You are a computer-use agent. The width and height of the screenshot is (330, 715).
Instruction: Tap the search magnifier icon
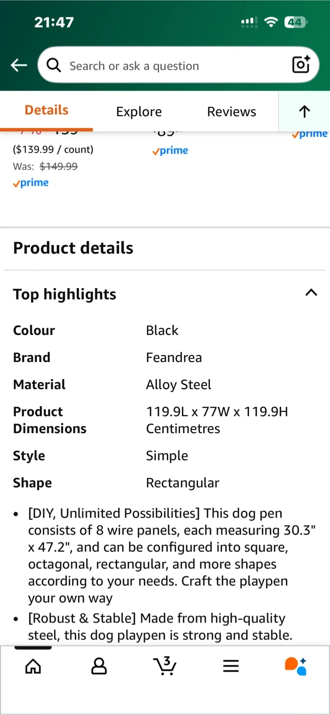click(x=54, y=65)
